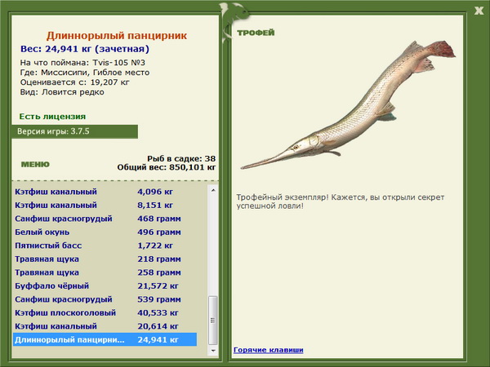Viewport: 490px width, 367px height.
Task: Select Санфиш красногрудый 539 грамм row
Action: pyautogui.click(x=105, y=299)
